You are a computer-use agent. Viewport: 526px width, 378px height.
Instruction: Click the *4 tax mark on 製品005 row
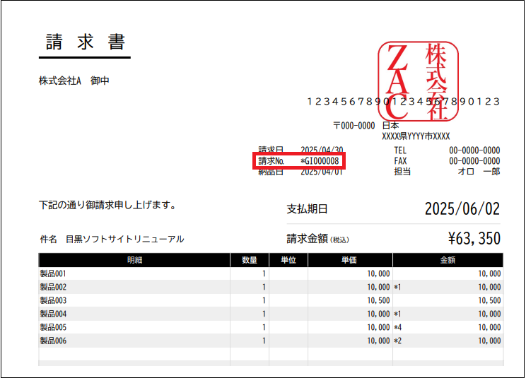click(x=398, y=327)
